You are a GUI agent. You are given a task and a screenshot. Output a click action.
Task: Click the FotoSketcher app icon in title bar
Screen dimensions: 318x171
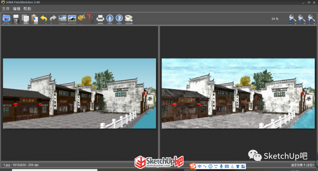tap(3, 2)
